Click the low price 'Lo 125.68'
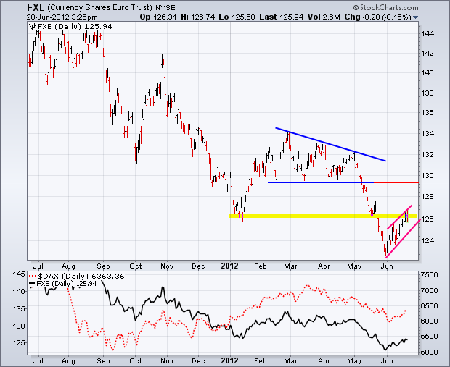The image size is (450, 367). [x=237, y=17]
